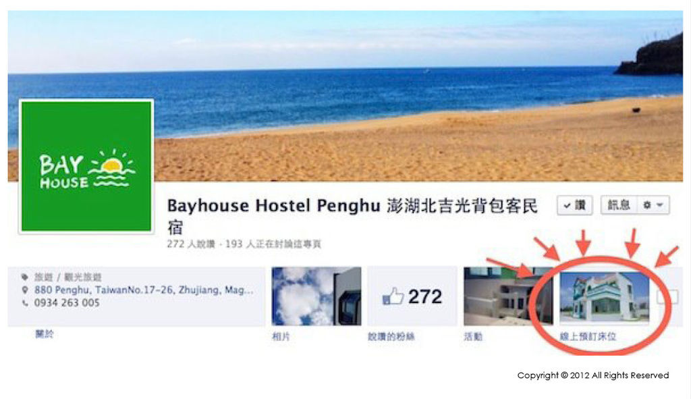
Task: Open the 線上預訂床位 online booking tab
Action: click(588, 336)
